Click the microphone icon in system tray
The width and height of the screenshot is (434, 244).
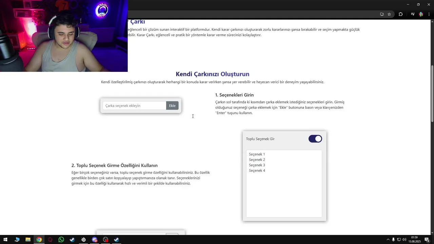pos(393,240)
